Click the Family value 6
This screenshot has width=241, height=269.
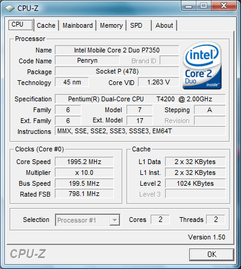click(x=68, y=110)
